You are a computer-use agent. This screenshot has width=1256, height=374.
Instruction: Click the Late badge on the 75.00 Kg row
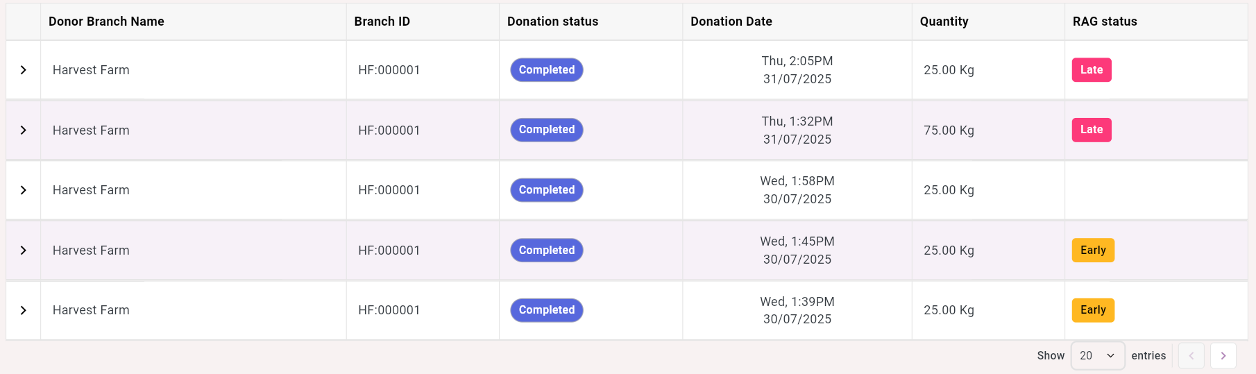point(1092,130)
